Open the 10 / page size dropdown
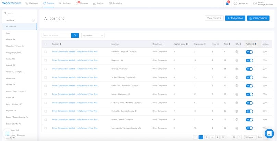Screen dimensions: 277x141 (x=250, y=137)
